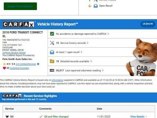Click the odometer icon beside 55,017
The image size is (157, 118).
pyautogui.click(x=52, y=70)
